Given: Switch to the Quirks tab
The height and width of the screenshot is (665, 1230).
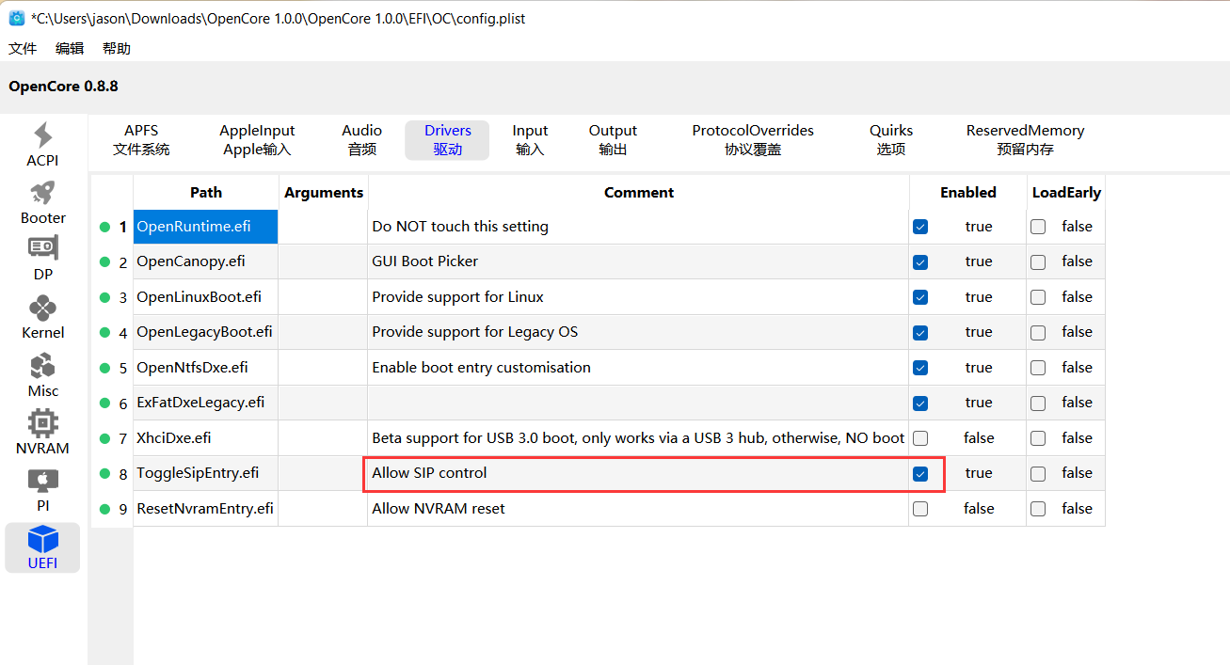Looking at the screenshot, I should point(890,139).
